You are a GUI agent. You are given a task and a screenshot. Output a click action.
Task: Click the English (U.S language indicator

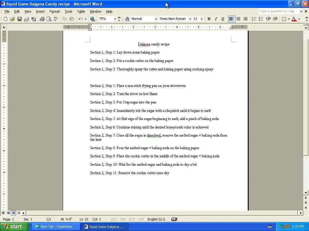156,219
